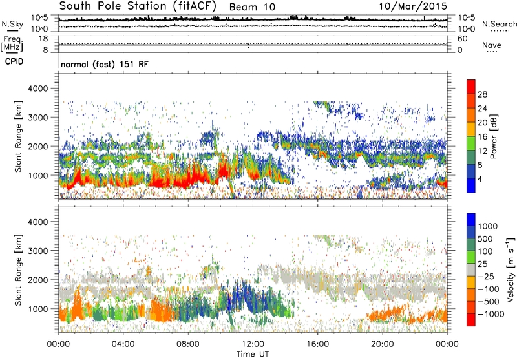Click the Power [dB] colorbar label

coord(493,136)
